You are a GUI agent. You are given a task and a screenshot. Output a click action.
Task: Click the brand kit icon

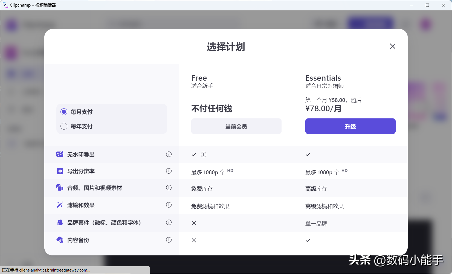60,223
